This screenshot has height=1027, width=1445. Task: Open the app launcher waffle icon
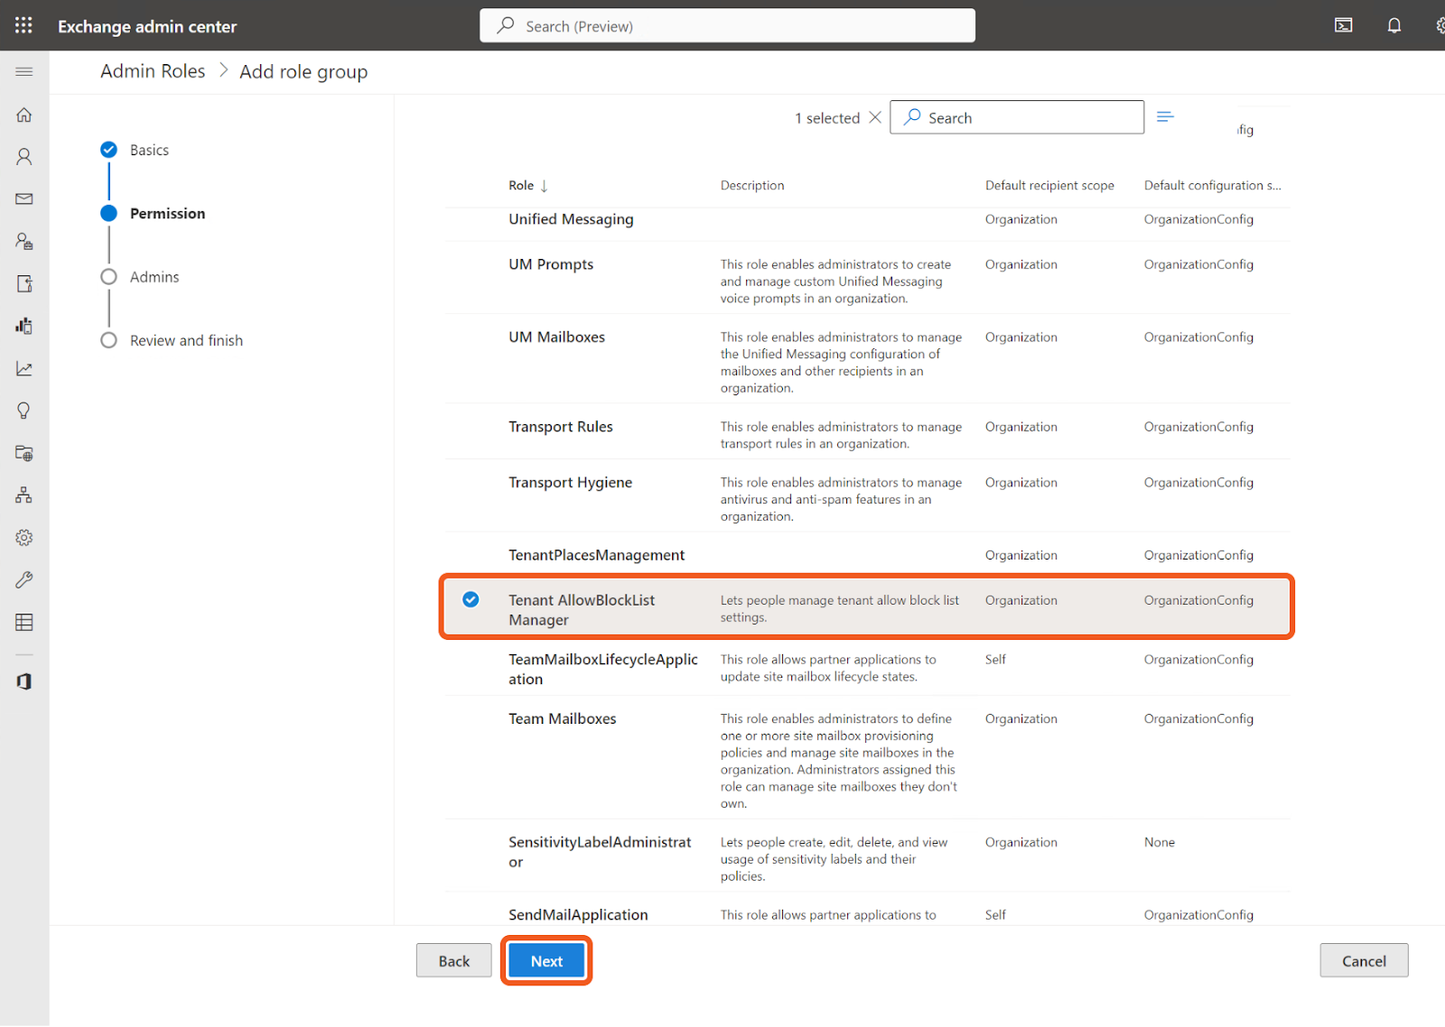point(23,24)
